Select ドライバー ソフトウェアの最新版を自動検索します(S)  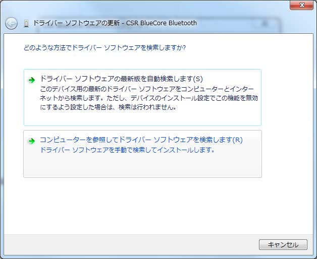pos(142,98)
